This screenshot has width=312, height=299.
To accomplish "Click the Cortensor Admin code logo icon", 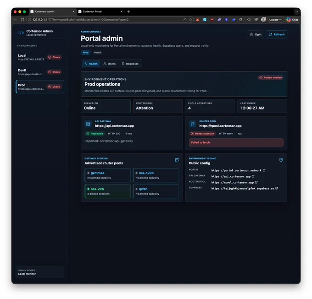I will click(x=21, y=33).
